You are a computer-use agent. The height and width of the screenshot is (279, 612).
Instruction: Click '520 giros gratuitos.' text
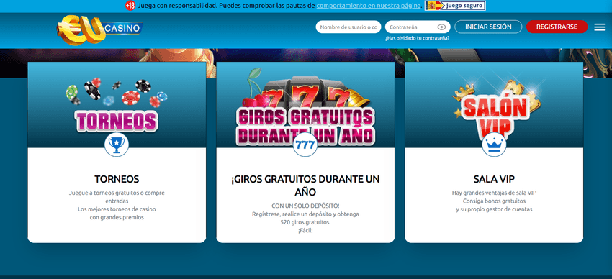(305, 222)
